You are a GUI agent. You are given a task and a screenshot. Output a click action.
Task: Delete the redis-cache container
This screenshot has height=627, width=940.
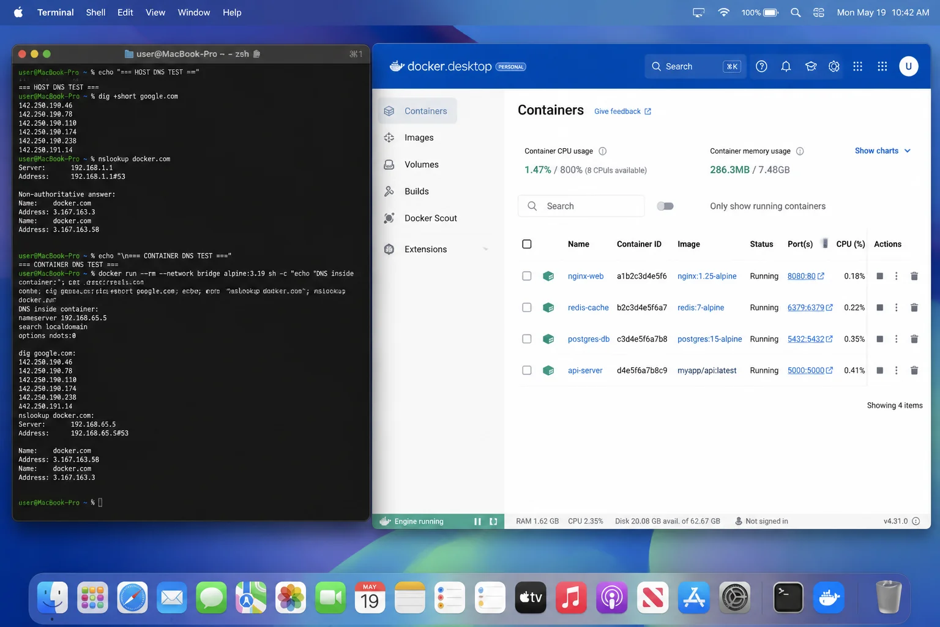pyautogui.click(x=914, y=307)
